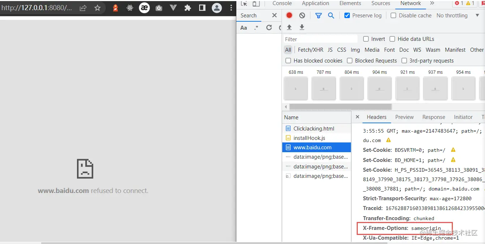The width and height of the screenshot is (485, 244).
Task: Close the Search drawer tab
Action: point(274,15)
